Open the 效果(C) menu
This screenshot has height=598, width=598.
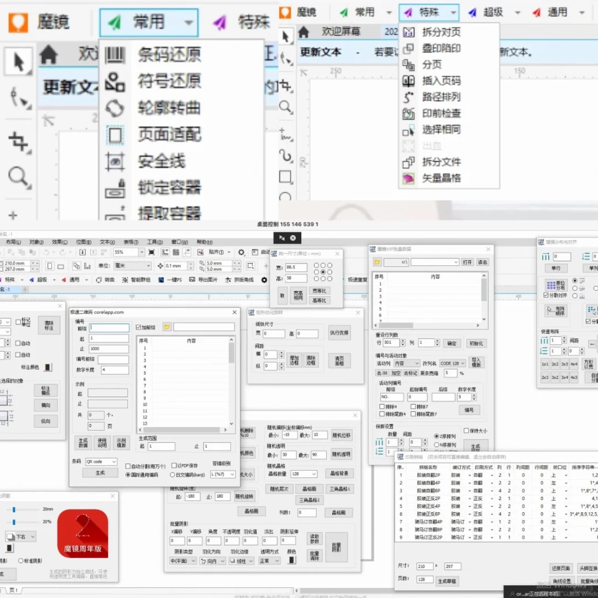(60, 242)
